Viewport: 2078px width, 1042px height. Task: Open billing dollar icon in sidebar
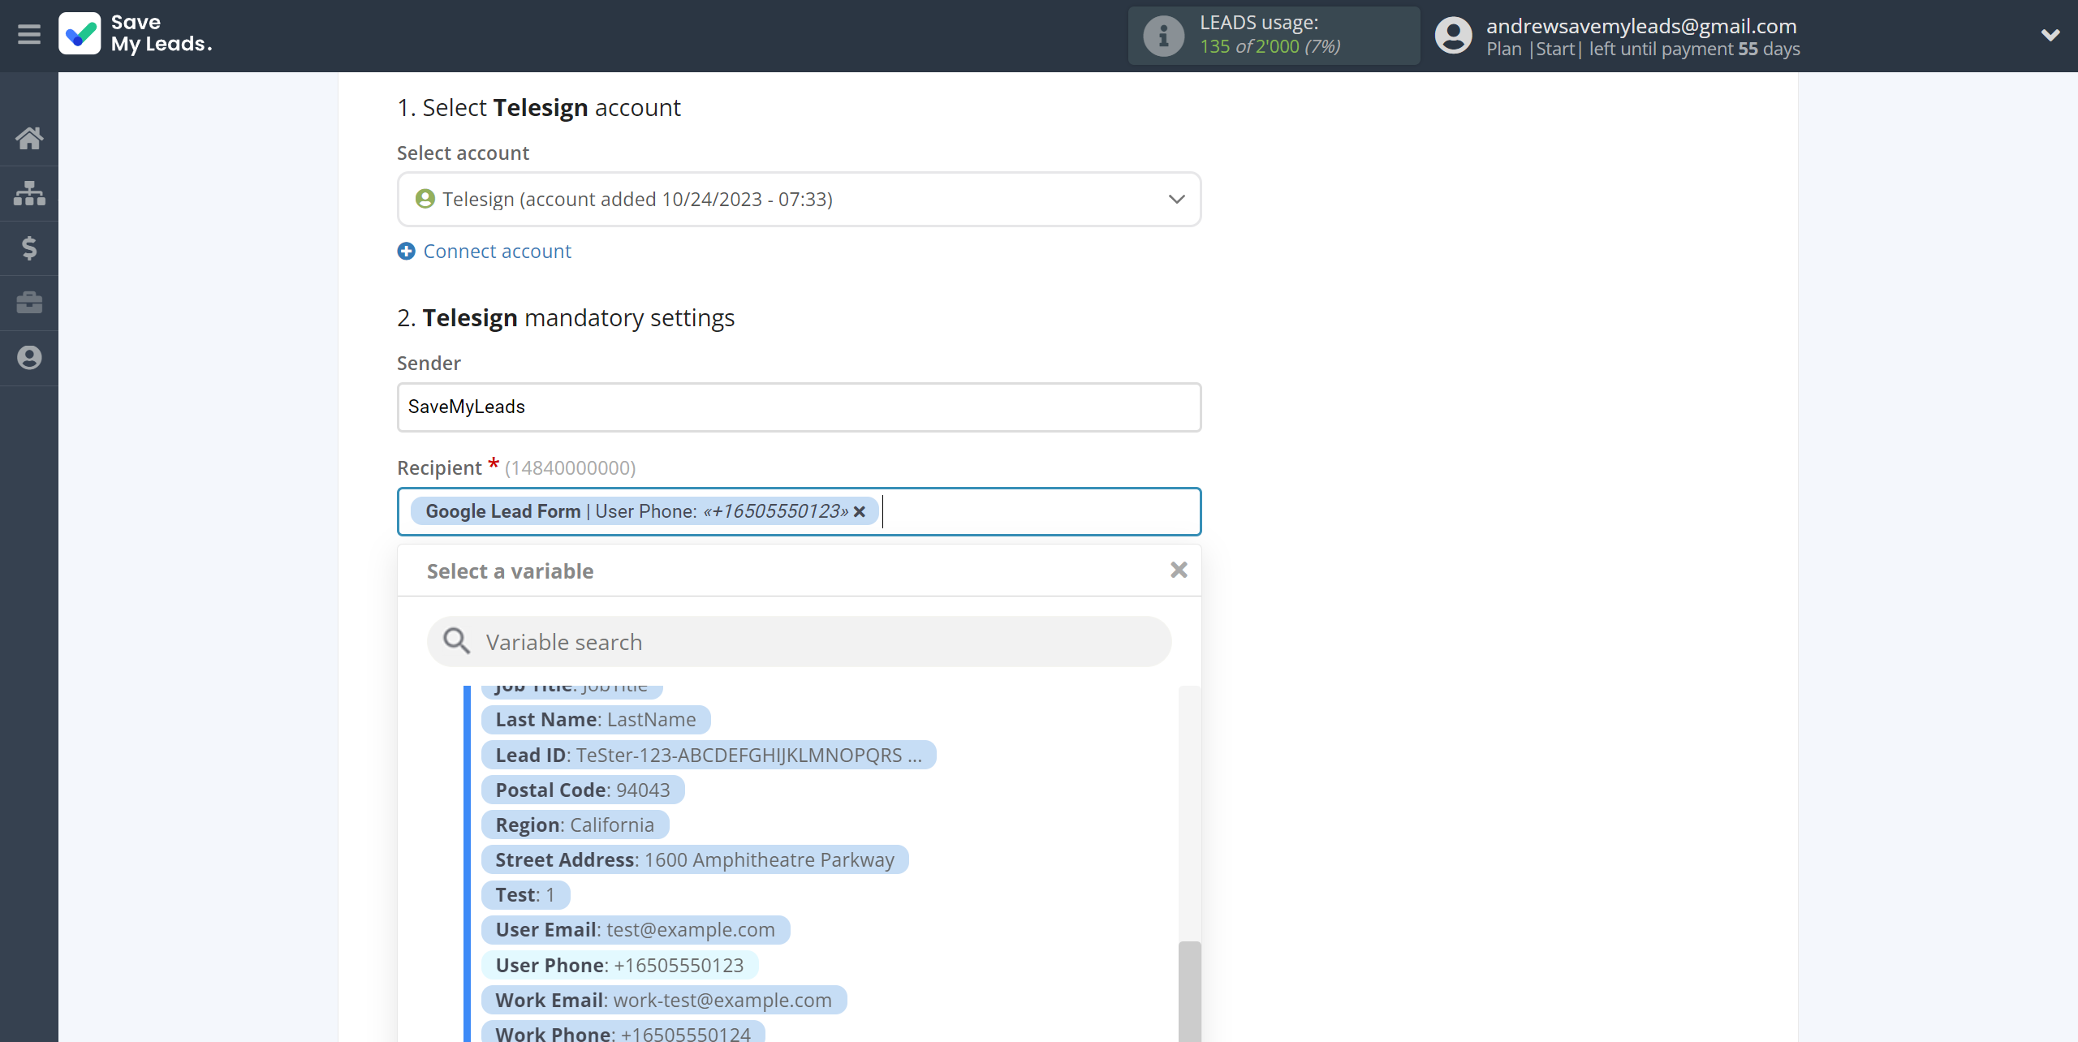pyautogui.click(x=29, y=248)
